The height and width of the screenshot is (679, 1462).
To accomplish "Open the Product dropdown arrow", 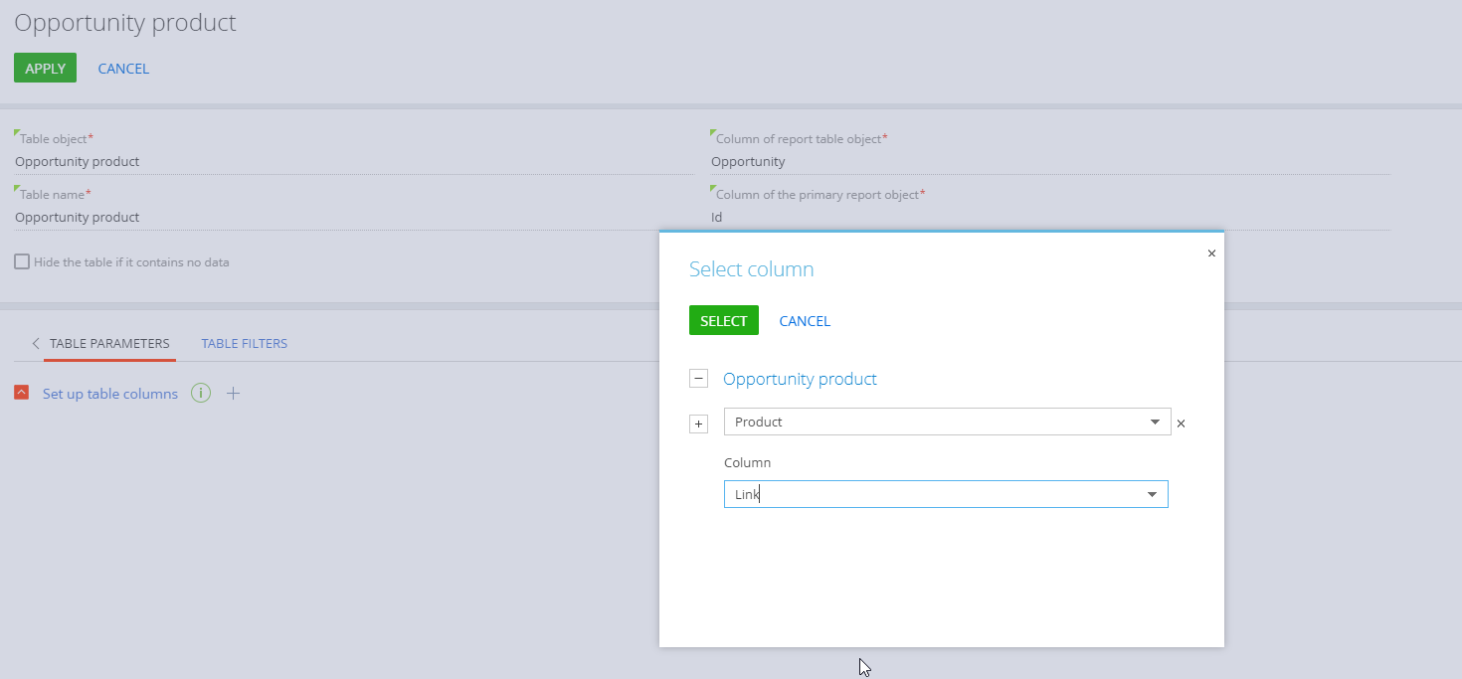I will click(1155, 423).
